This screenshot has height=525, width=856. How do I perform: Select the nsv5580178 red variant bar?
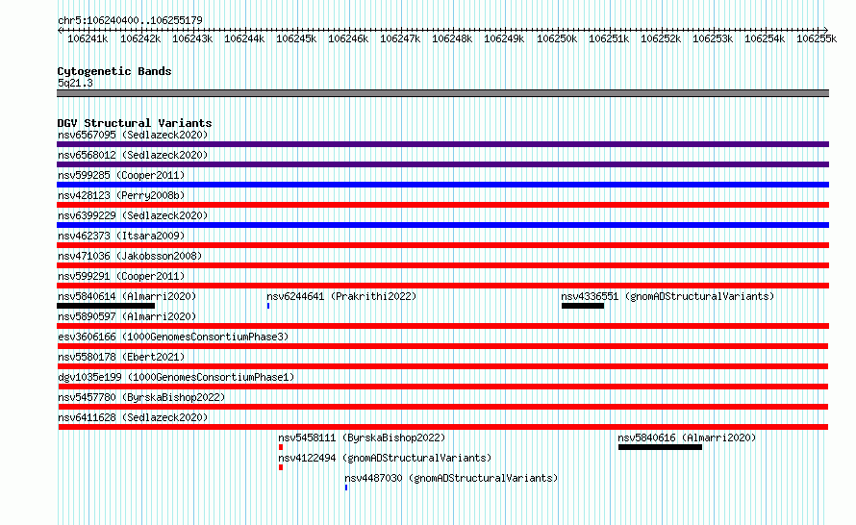pos(442,366)
